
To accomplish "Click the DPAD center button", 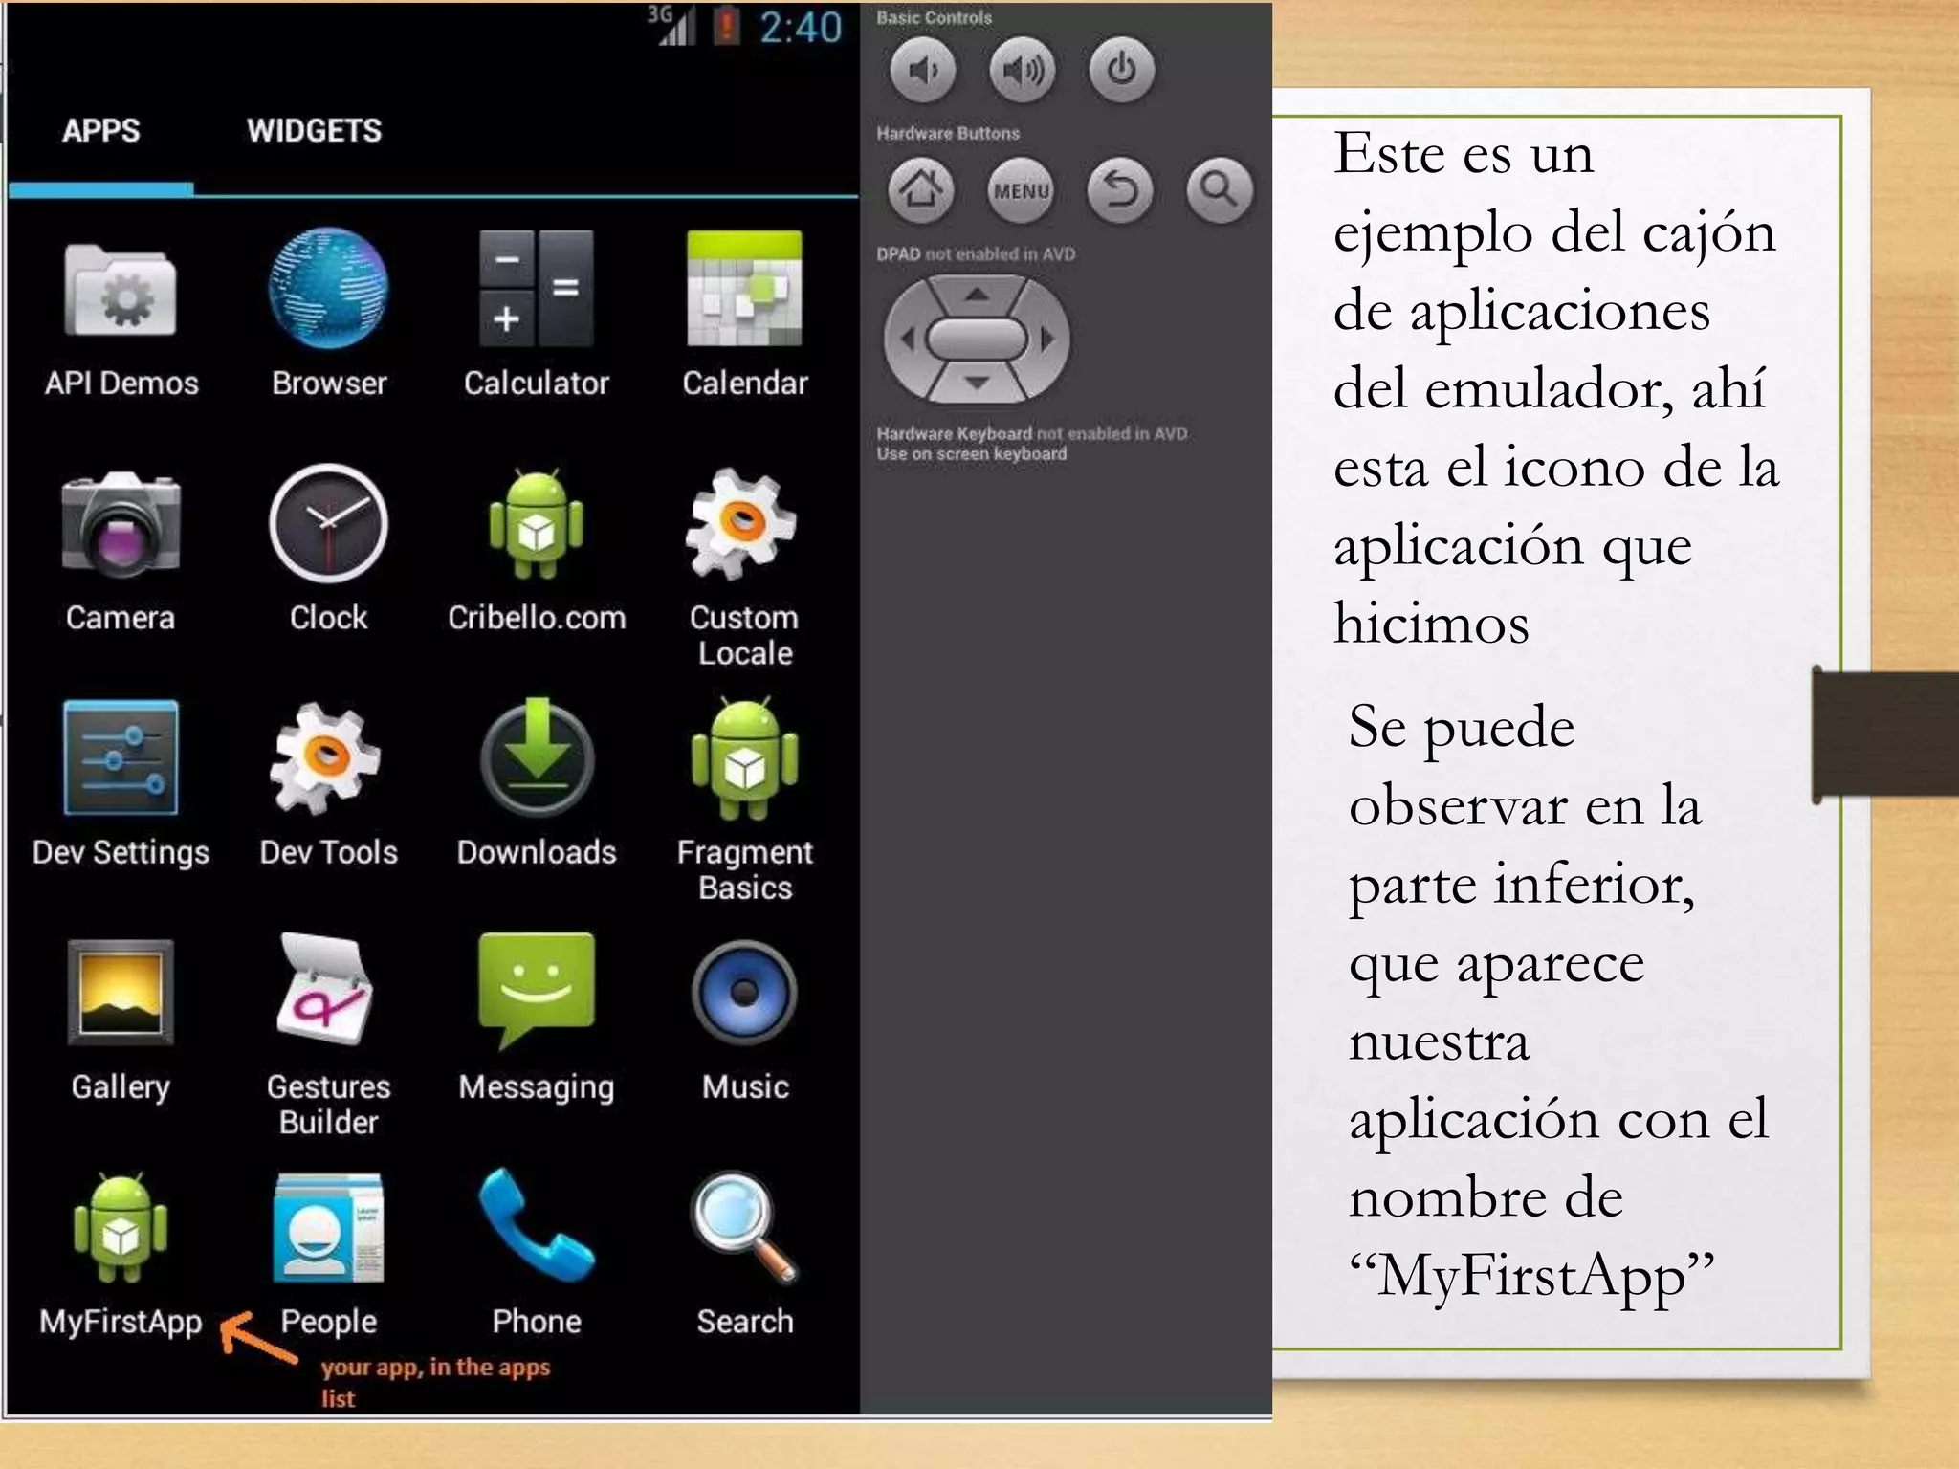I will coord(977,339).
